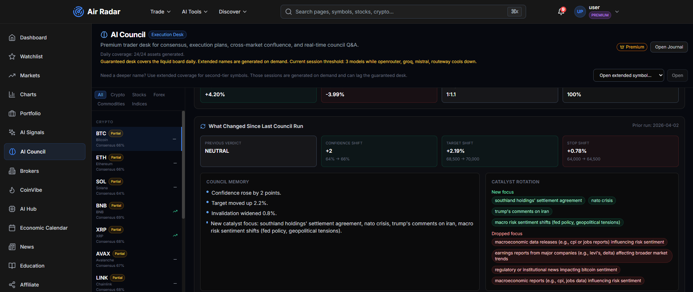Image resolution: width=693 pixels, height=292 pixels.
Task: Select the Commodities filter tab
Action: click(x=111, y=104)
